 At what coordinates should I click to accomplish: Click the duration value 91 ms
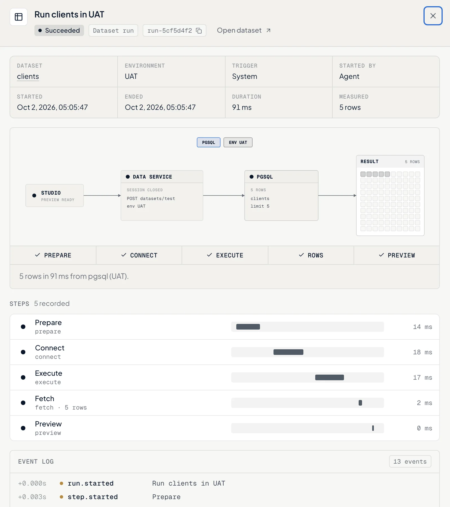tap(242, 107)
